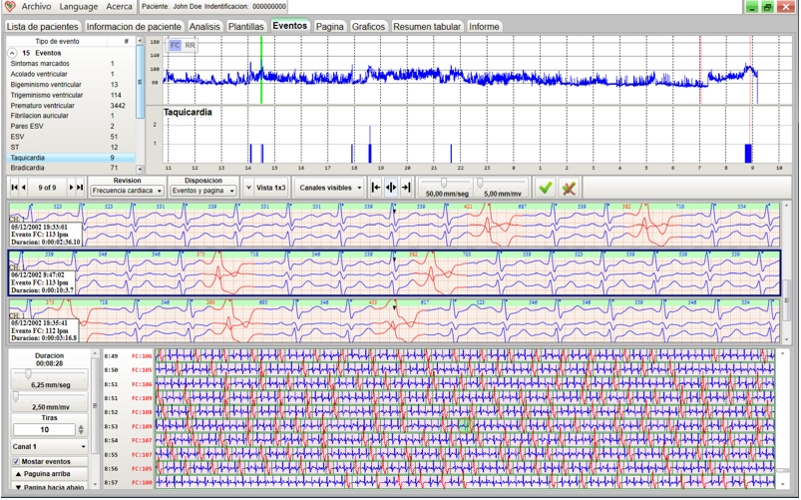This screenshot has width=801, height=500.
Task: Jump to the first event arrow
Action: pos(13,187)
